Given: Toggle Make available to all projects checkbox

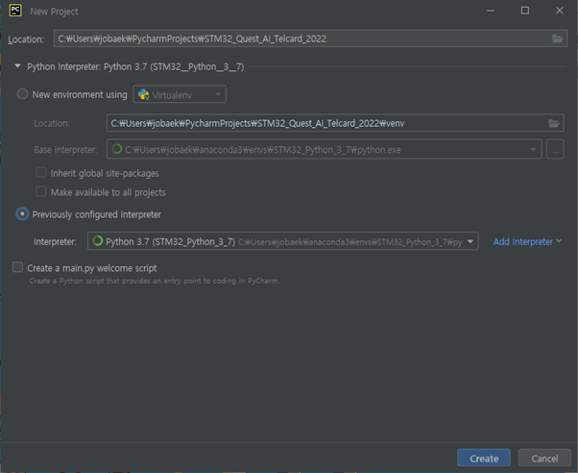Looking at the screenshot, I should click(x=41, y=191).
